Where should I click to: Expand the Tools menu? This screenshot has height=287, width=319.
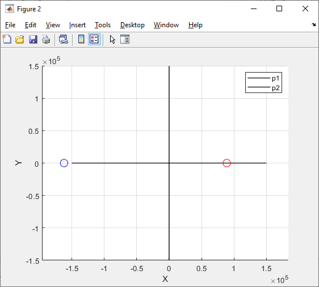coord(103,25)
